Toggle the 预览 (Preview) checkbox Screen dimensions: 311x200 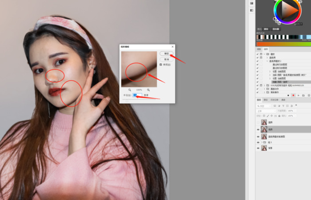pos(161,65)
